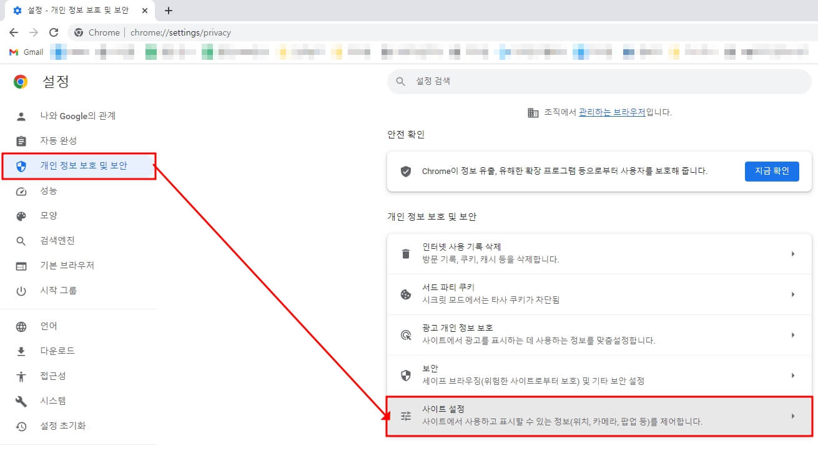Open 광고 개인 정보 보호 via chevron

(793, 334)
